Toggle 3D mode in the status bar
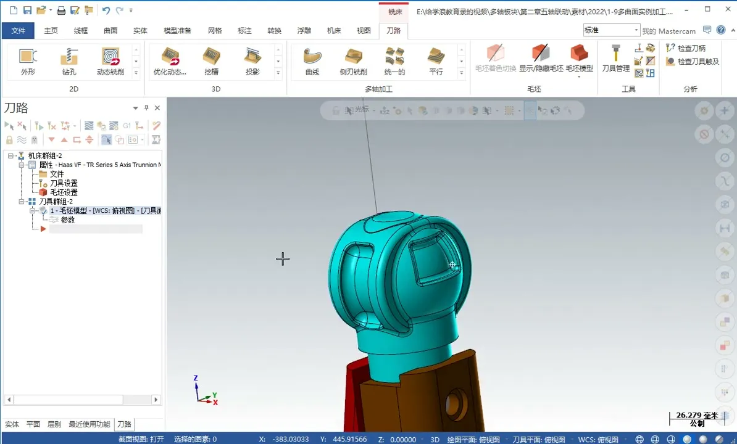This screenshot has width=737, height=444. coord(434,438)
